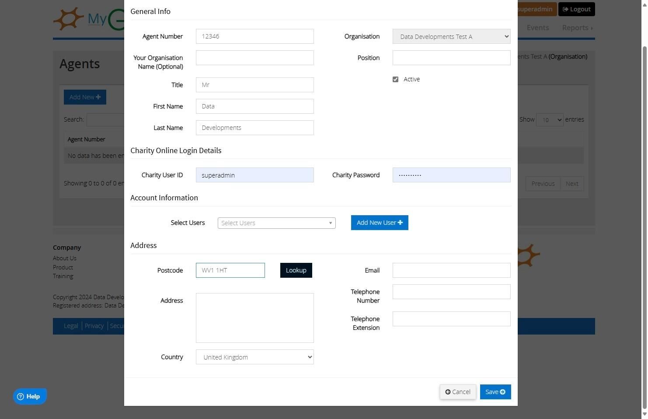Image resolution: width=648 pixels, height=419 pixels.
Task: Click the Add New button on Agents page
Action: click(x=85, y=97)
